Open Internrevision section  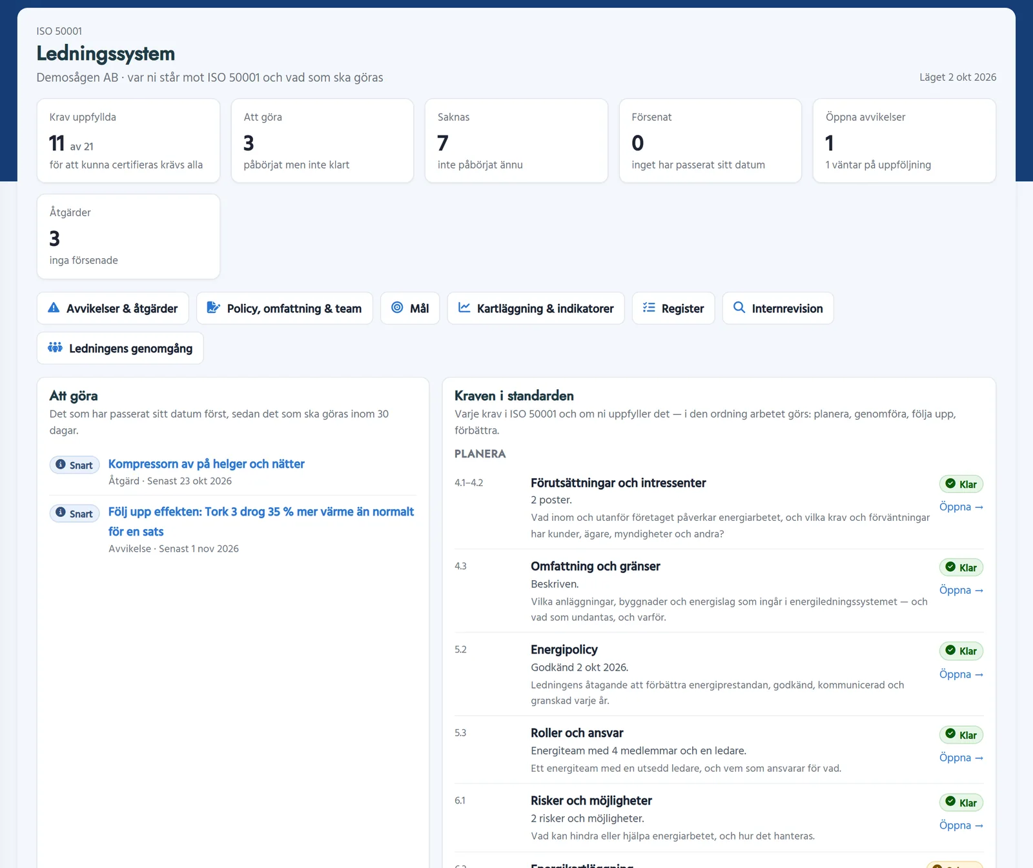[x=778, y=308]
